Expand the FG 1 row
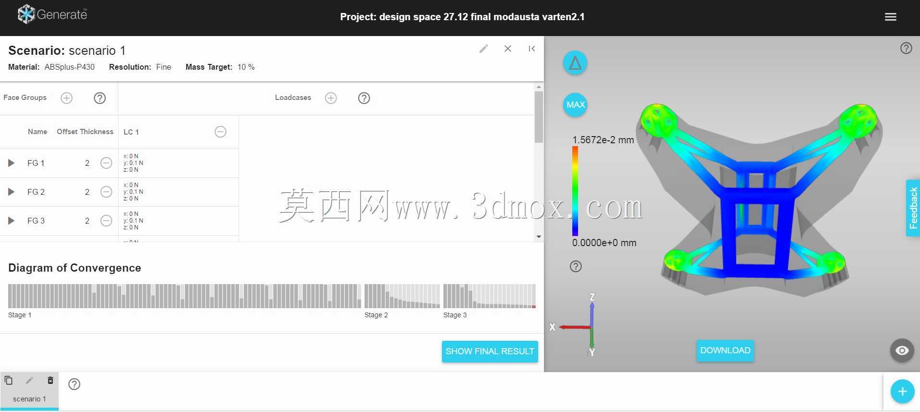The width and height of the screenshot is (920, 412). click(x=11, y=163)
